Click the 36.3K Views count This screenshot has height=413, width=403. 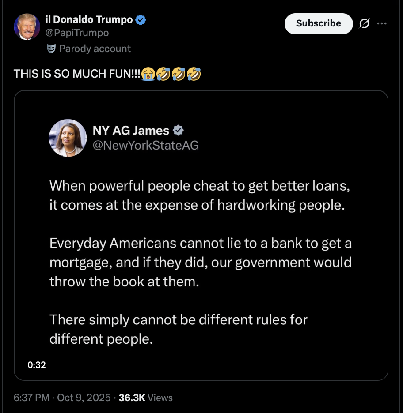(146, 398)
